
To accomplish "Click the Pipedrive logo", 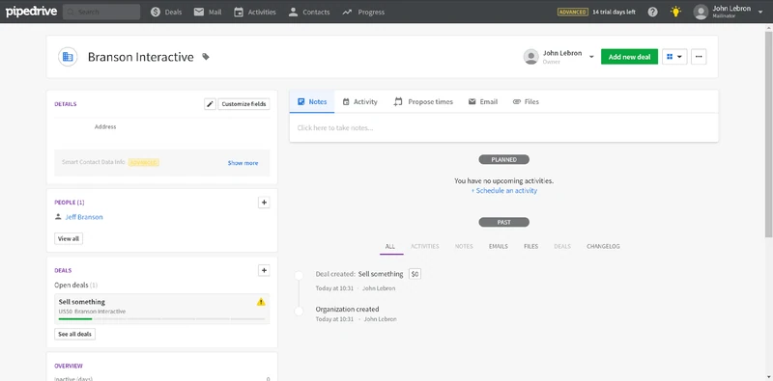I will (32, 12).
